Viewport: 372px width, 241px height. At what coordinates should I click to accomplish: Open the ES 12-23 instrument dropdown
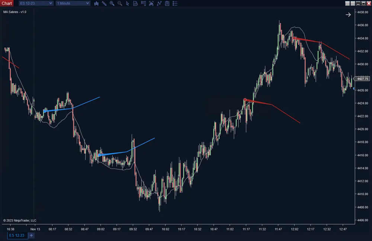click(x=36, y=3)
